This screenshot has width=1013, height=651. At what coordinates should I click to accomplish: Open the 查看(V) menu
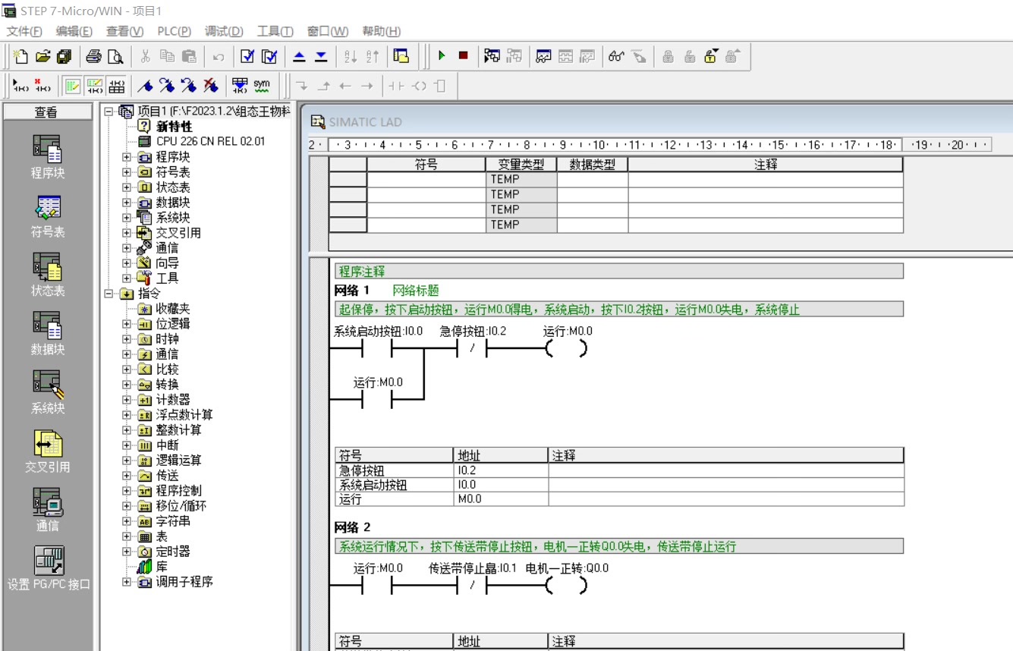coord(124,31)
